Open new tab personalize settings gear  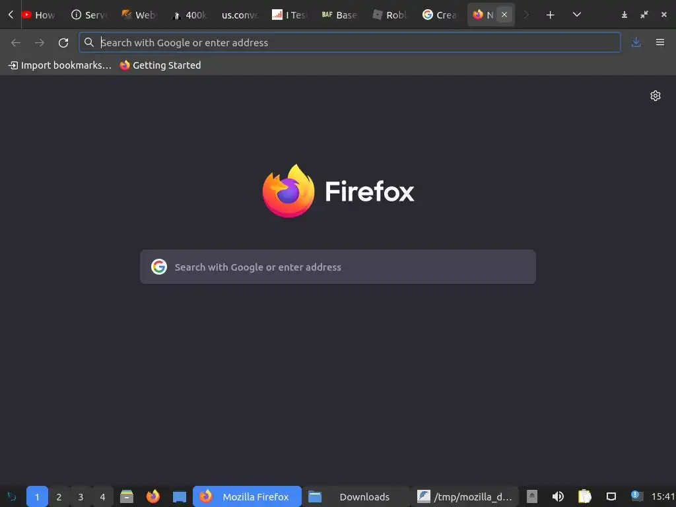click(x=656, y=96)
